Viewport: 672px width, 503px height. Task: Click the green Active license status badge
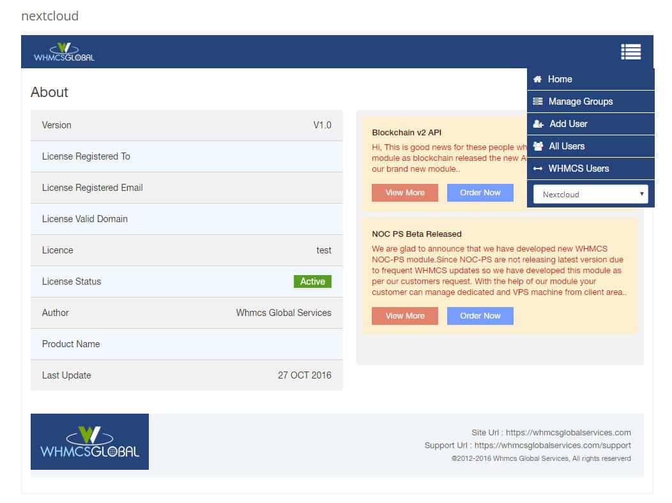pos(312,282)
